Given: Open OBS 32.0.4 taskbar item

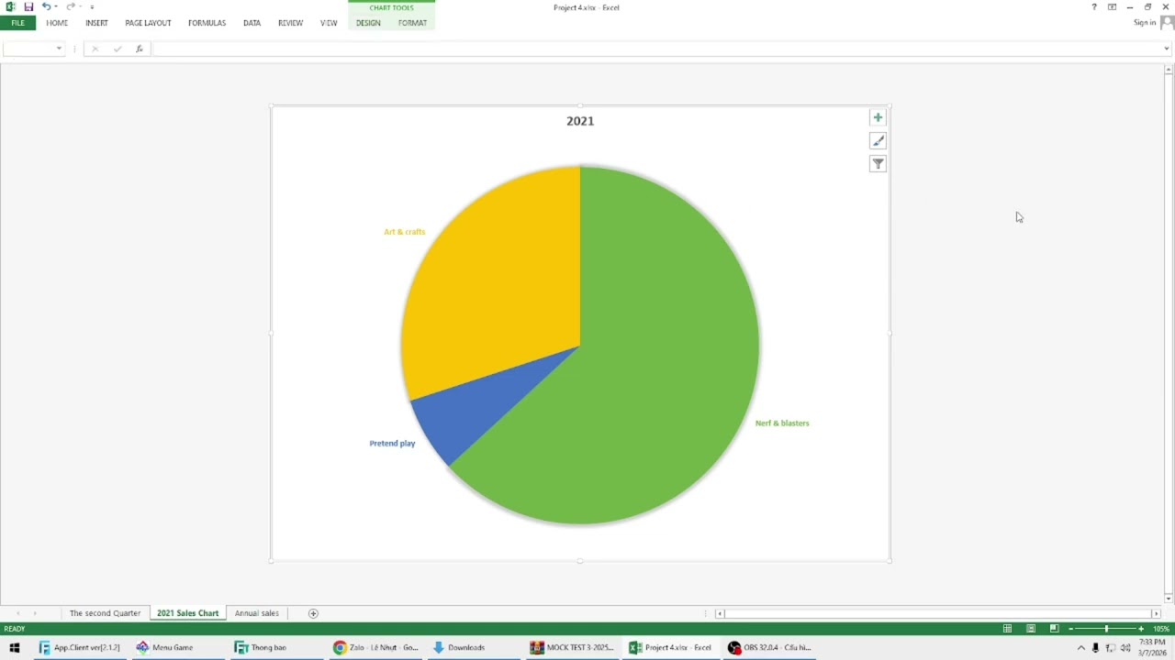Looking at the screenshot, I should (769, 647).
